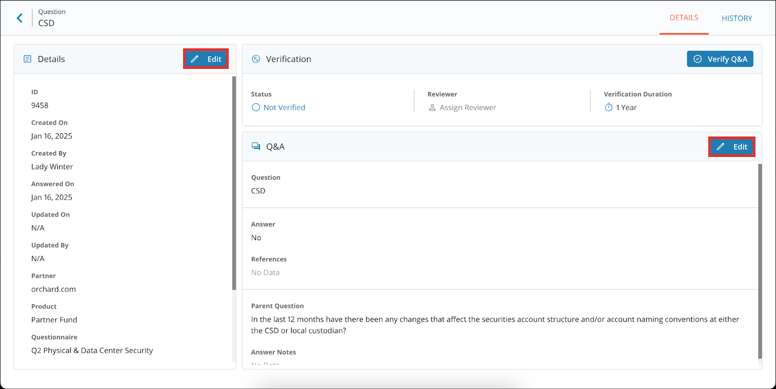The height and width of the screenshot is (389, 776).
Task: Click the Details panel list icon
Action: coord(28,59)
